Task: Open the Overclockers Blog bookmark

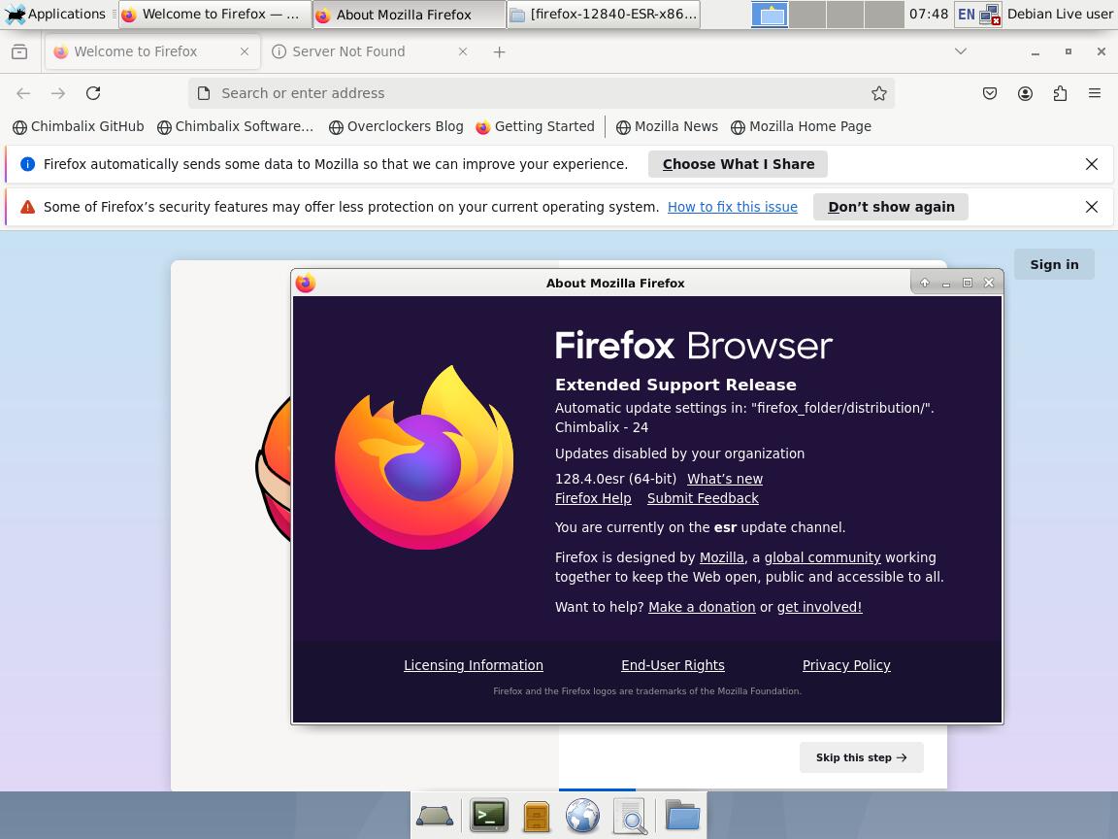Action: (x=396, y=126)
